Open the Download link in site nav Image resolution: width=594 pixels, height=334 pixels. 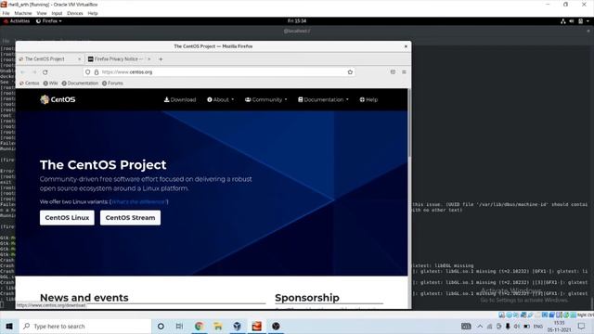coord(180,99)
